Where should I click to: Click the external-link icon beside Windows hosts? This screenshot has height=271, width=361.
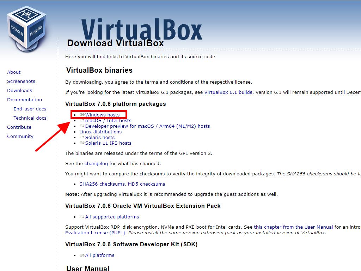[82, 115]
